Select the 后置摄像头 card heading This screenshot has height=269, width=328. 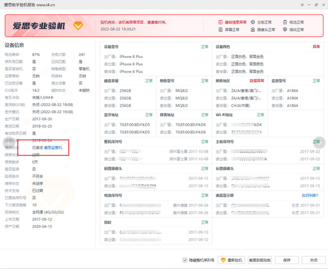pyautogui.click(x=225, y=168)
